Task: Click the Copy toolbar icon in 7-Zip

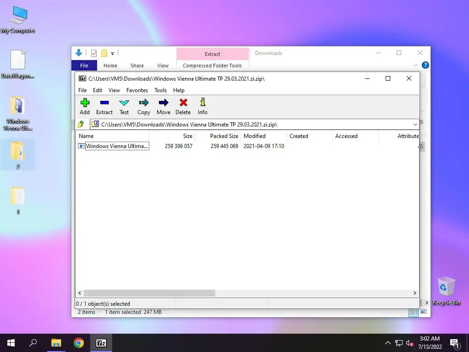Action: [x=143, y=106]
